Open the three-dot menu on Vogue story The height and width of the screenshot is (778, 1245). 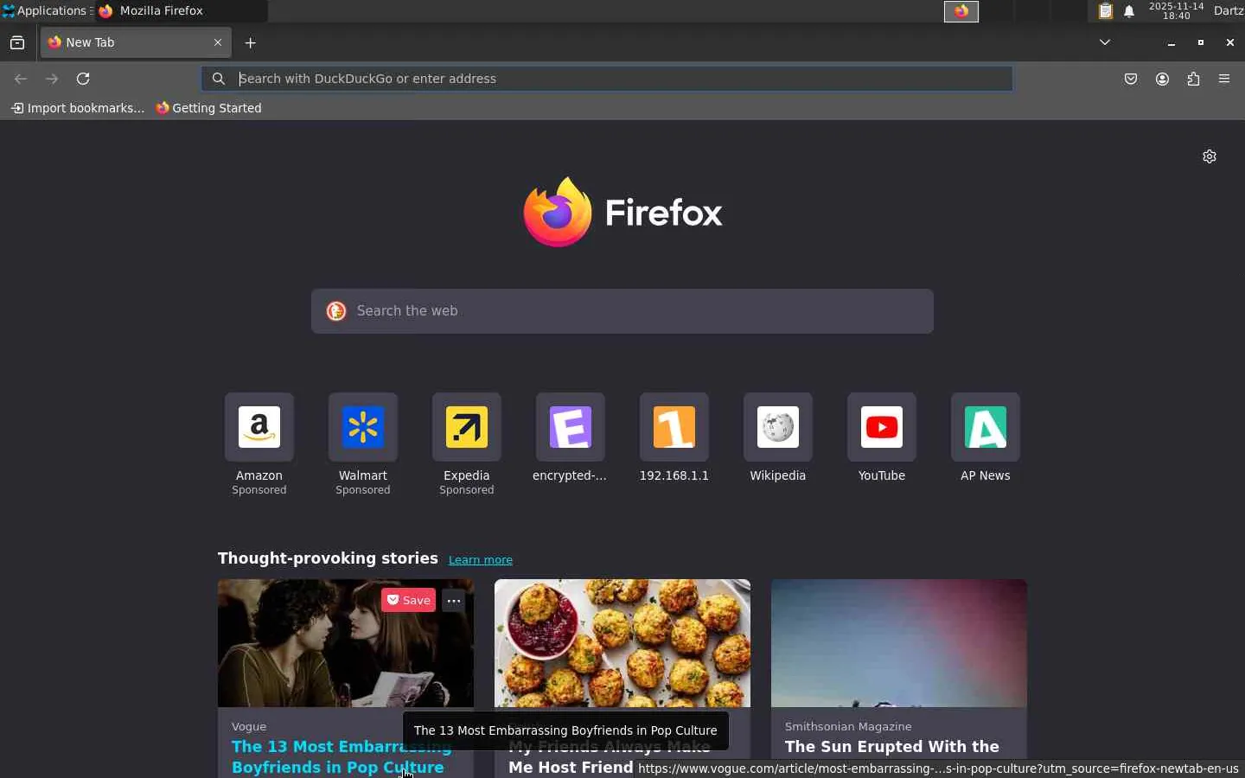pyautogui.click(x=454, y=601)
